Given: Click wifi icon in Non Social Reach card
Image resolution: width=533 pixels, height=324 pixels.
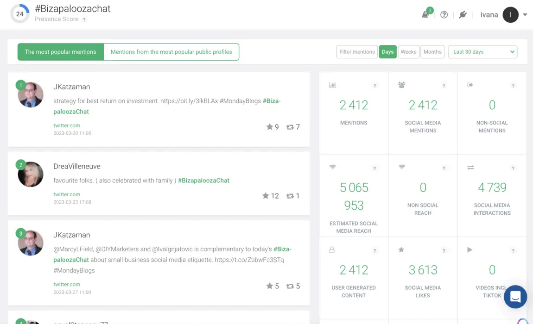Looking at the screenshot, I should pos(402,167).
